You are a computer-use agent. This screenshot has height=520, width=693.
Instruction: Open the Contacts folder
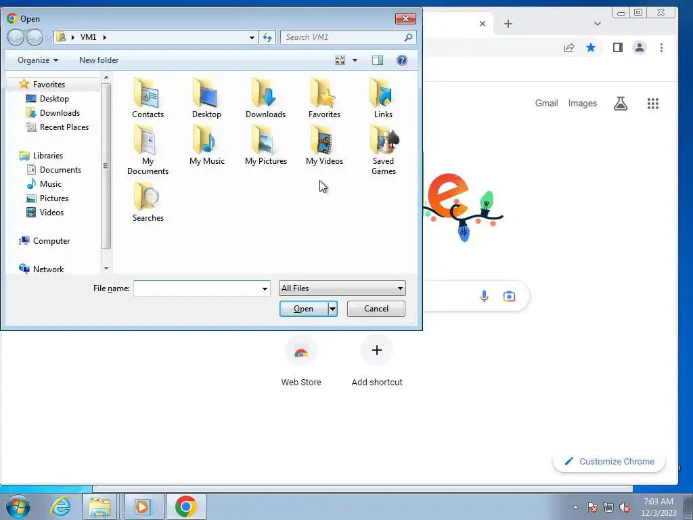point(148,97)
